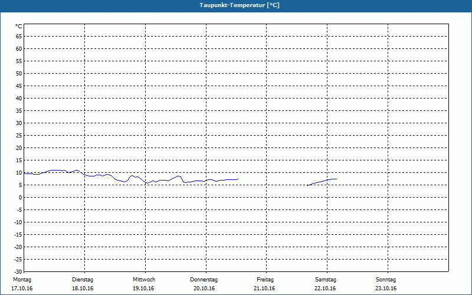Click the 50 value on the y-axis
The image size is (472, 295).
[x=19, y=73]
